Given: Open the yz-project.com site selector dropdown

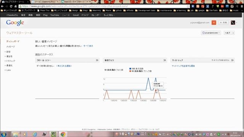Looking at the screenshot, I should pyautogui.click(x=211, y=33).
